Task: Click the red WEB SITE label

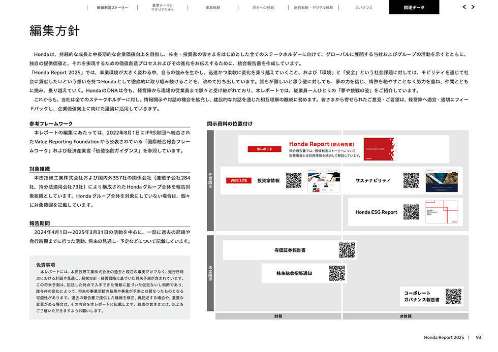Action: [239, 180]
